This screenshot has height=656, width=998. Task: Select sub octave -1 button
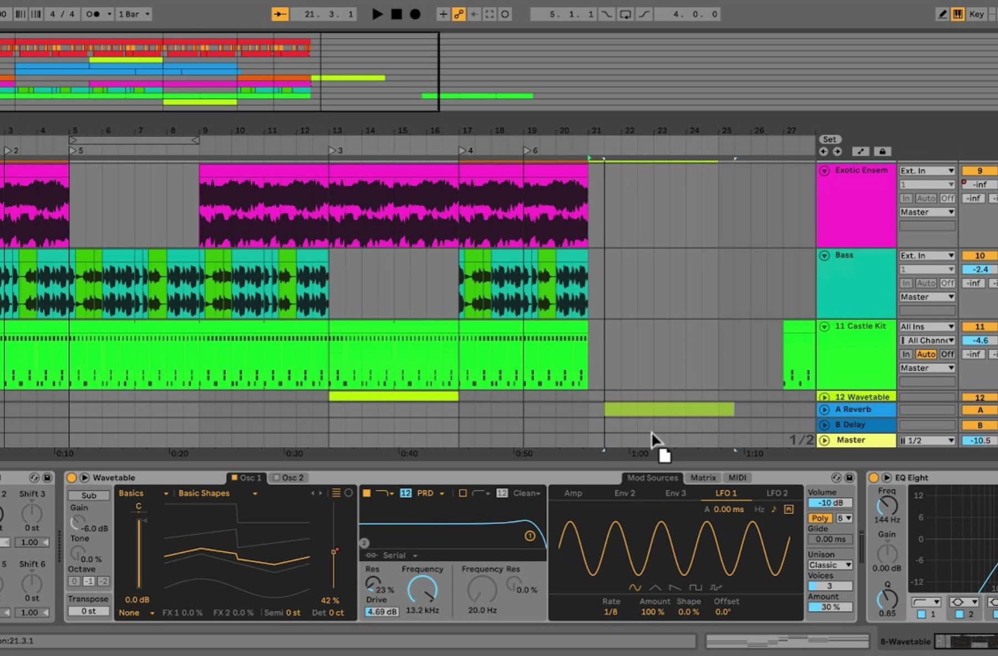[89, 581]
